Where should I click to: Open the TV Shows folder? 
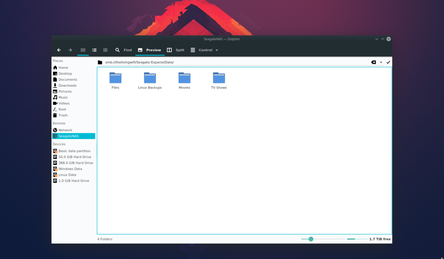click(219, 81)
